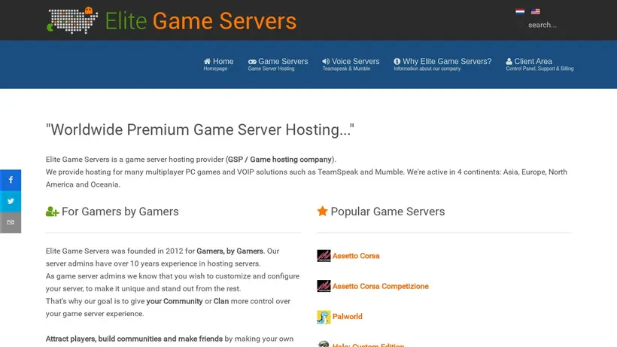
Task: Click the house icon beside Home
Action: 207,62
